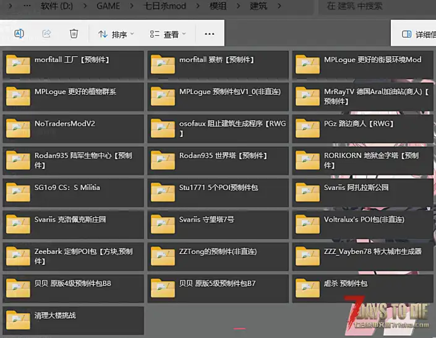Select folder icon of ZZZ_Vayben78 特大城市生成器

pyautogui.click(x=307, y=256)
